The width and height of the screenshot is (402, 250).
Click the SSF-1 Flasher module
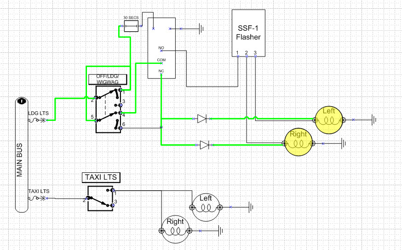point(248,32)
